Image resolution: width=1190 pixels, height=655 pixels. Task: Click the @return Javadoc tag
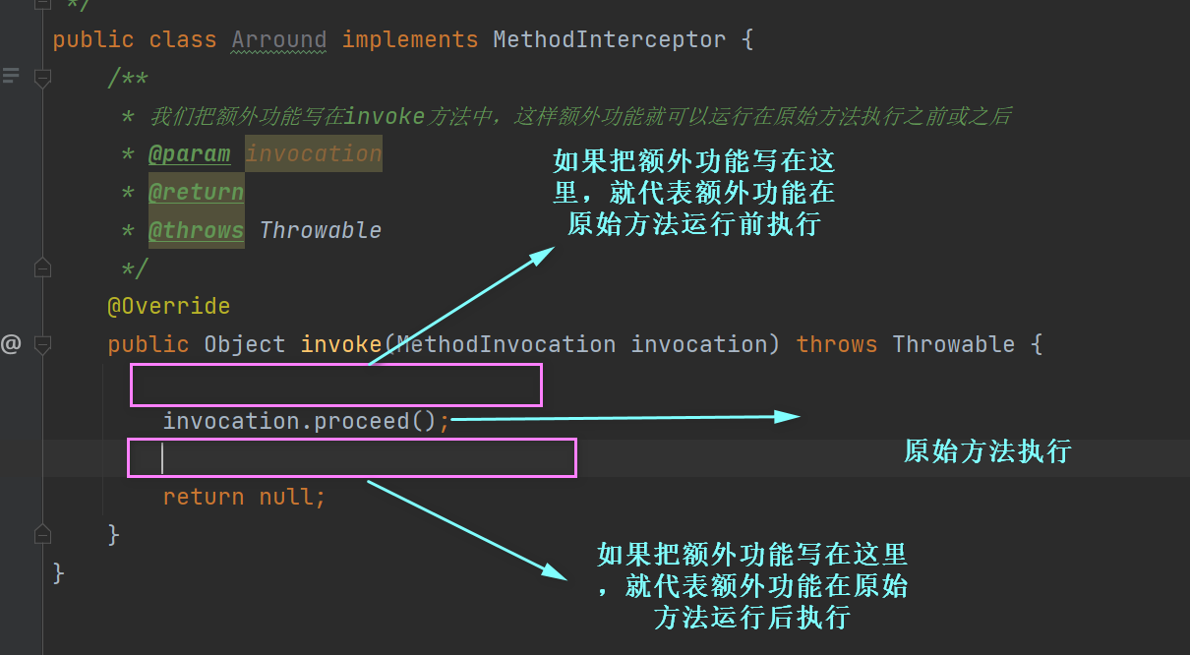coord(196,192)
